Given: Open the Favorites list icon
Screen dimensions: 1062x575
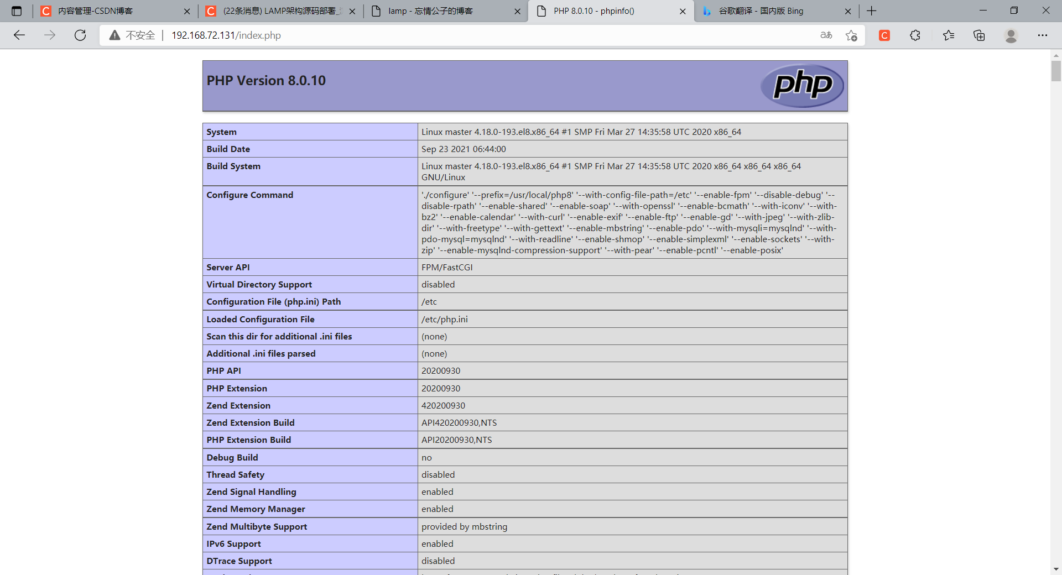Looking at the screenshot, I should click(948, 35).
